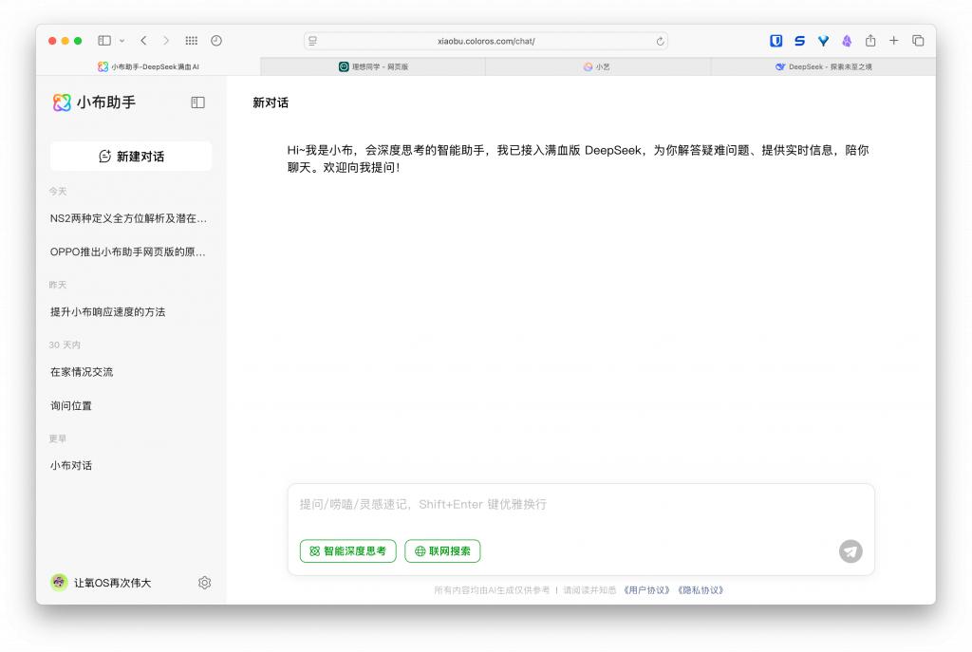This screenshot has width=972, height=652.
Task: Toggle 智能深度思考 mode
Action: tap(347, 551)
